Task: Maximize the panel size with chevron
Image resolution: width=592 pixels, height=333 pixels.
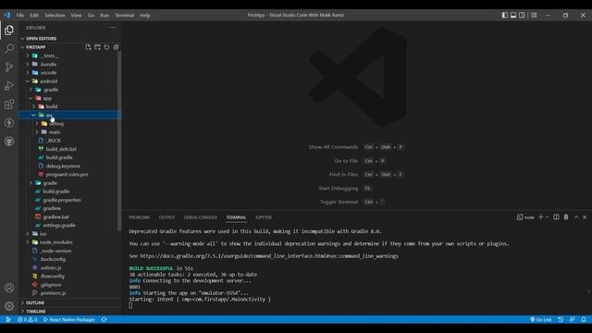Action: (x=576, y=217)
